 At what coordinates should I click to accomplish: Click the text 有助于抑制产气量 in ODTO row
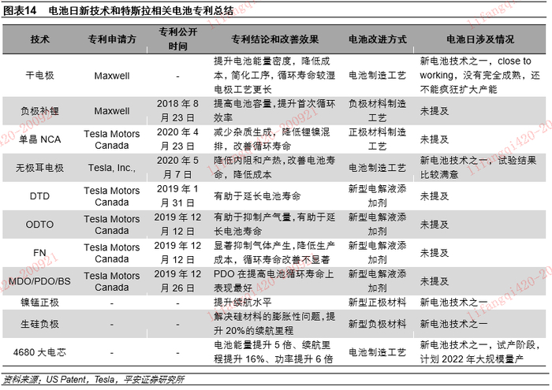pos(252,217)
